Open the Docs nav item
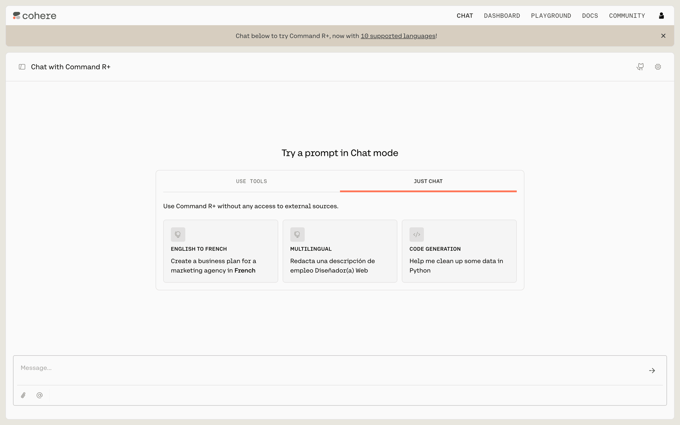 tap(590, 16)
